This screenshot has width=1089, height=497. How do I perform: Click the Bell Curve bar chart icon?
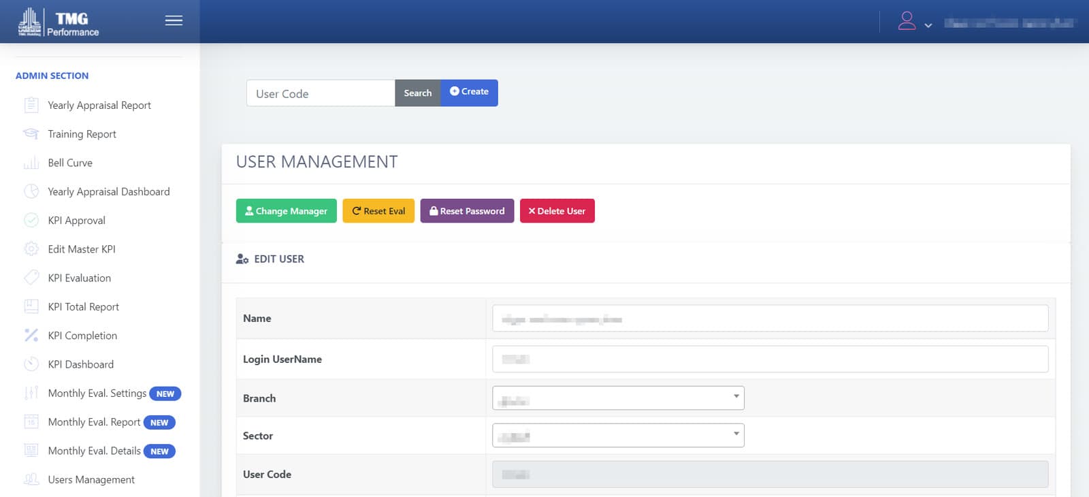coord(31,163)
